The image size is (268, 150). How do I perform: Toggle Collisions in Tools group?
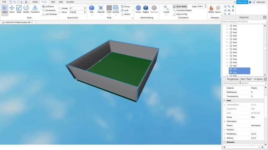(x=48, y=7)
